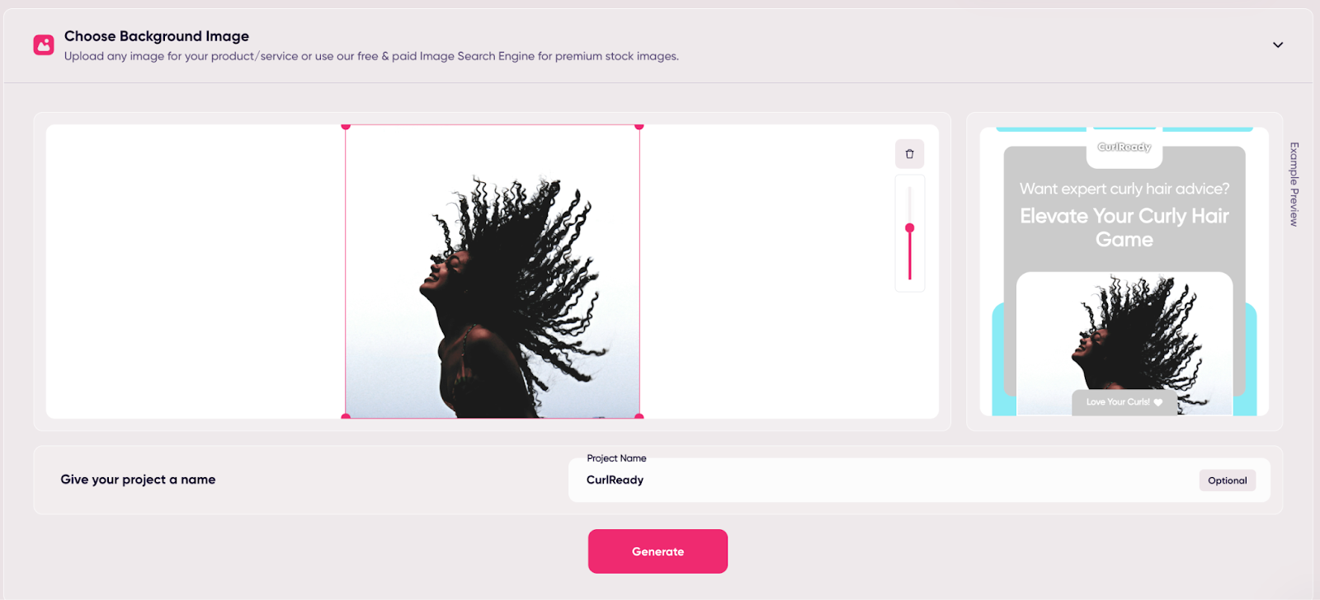Select the bottom-right crop corner handle
The height and width of the screenshot is (600, 1320).
[639, 417]
